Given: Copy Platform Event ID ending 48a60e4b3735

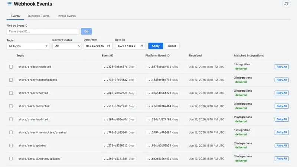Looking at the screenshot, I should click(175, 80).
